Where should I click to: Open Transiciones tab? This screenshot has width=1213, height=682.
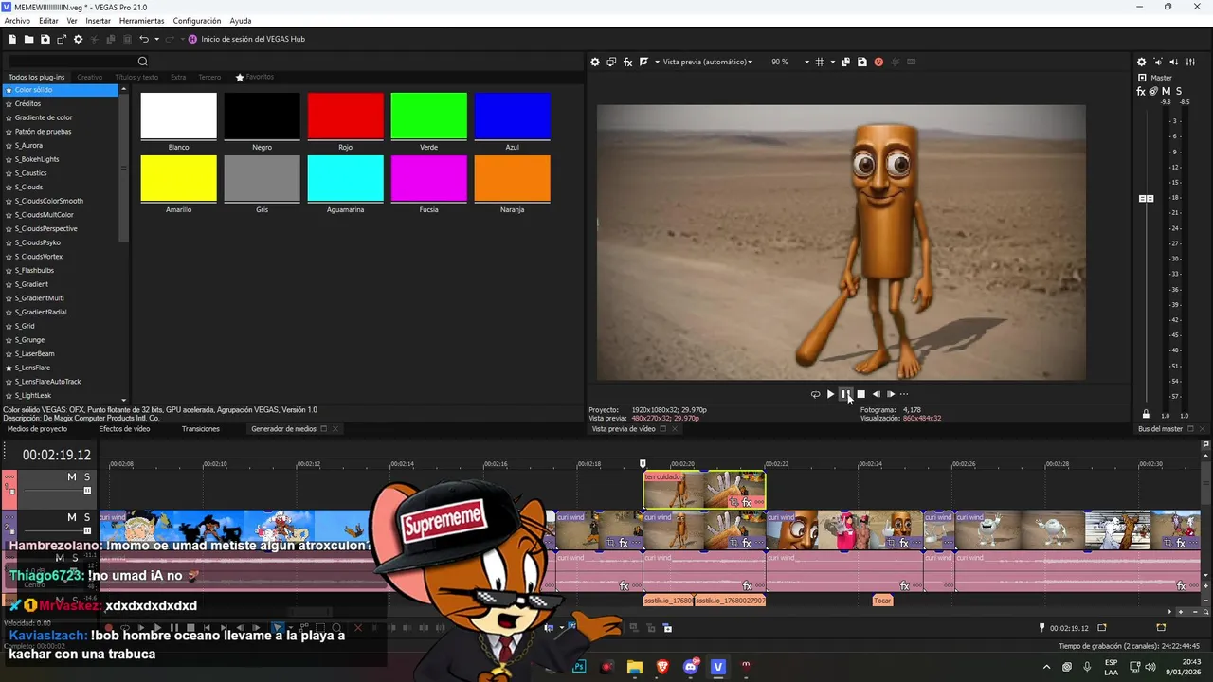201,429
